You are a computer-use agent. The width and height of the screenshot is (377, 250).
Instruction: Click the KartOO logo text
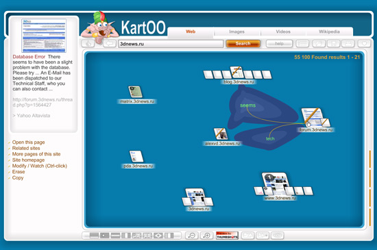143,27
